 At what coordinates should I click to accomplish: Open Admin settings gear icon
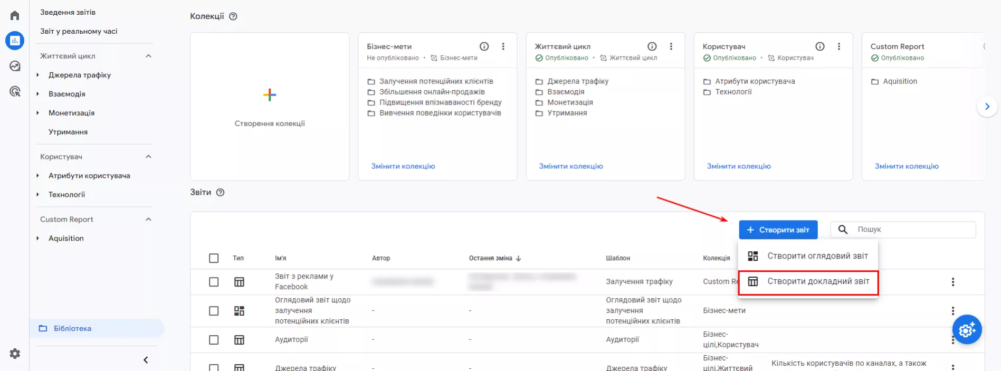[x=15, y=354]
